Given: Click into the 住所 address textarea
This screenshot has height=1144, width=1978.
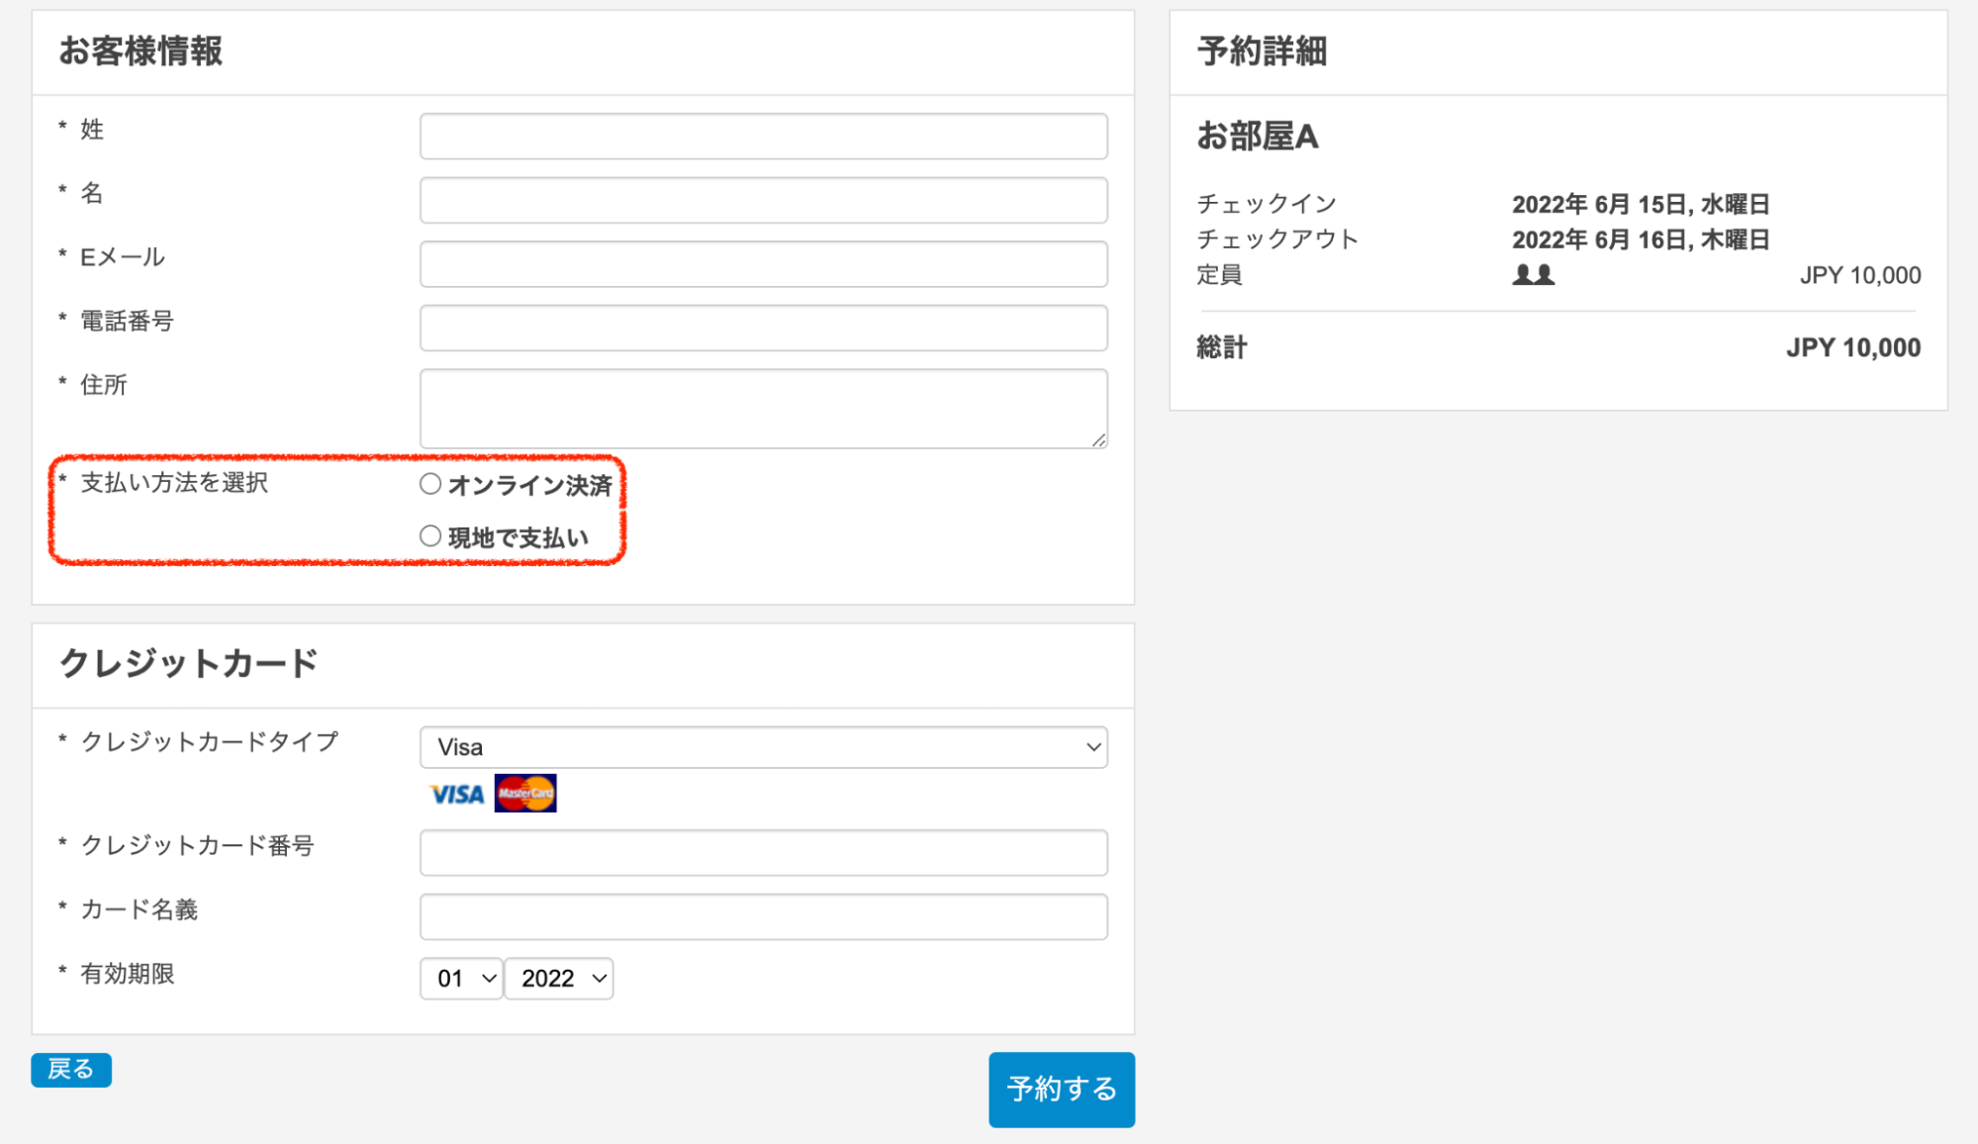Looking at the screenshot, I should tap(763, 408).
